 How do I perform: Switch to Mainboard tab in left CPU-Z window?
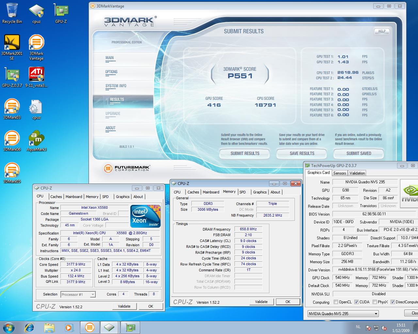click(74, 197)
